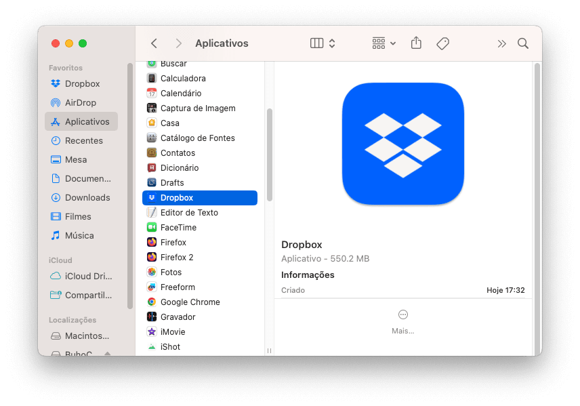The height and width of the screenshot is (406, 580).
Task: Open Downloads in the sidebar
Action: point(81,198)
